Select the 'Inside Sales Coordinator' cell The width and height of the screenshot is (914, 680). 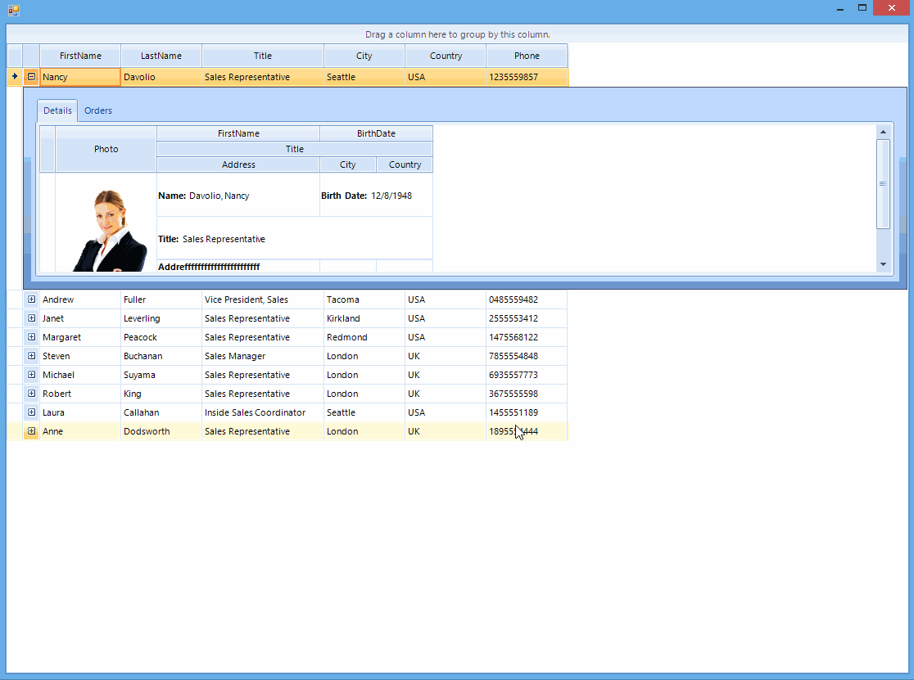point(263,412)
